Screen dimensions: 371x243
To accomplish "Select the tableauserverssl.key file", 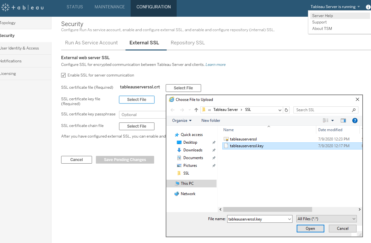I will 292,146.
